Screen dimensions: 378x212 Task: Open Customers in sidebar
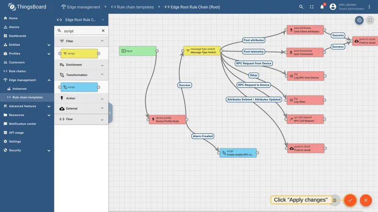tap(27, 62)
